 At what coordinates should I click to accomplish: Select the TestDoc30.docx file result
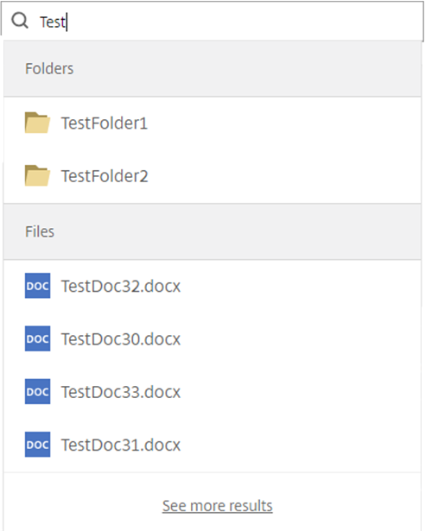(212, 339)
